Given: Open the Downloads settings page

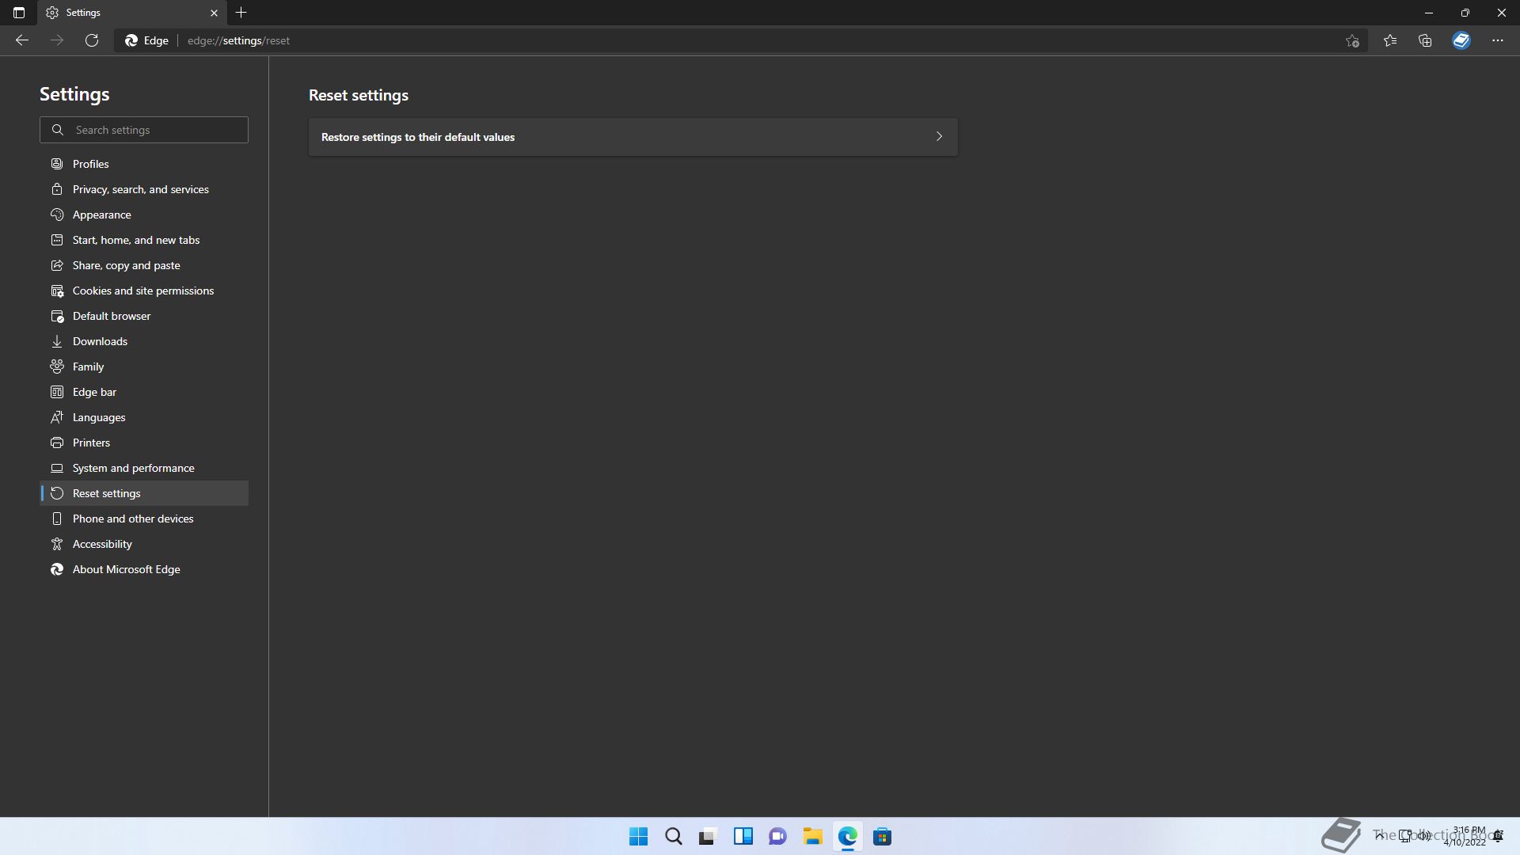Looking at the screenshot, I should pyautogui.click(x=100, y=341).
